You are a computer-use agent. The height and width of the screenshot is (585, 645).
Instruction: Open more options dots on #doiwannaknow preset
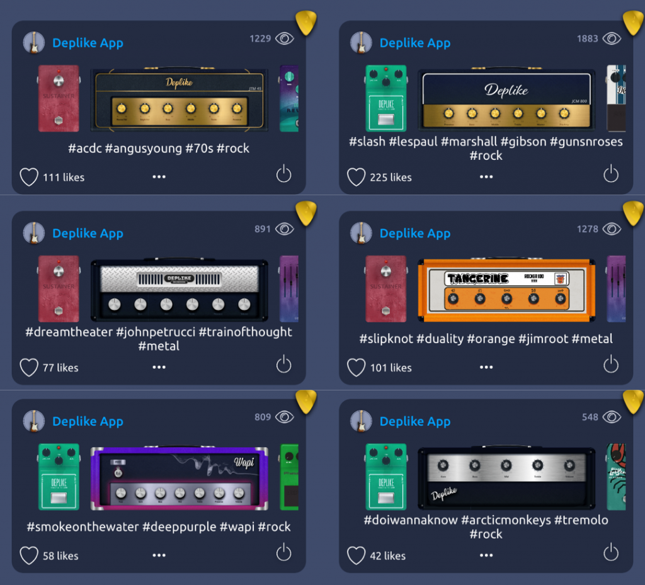[x=486, y=555]
